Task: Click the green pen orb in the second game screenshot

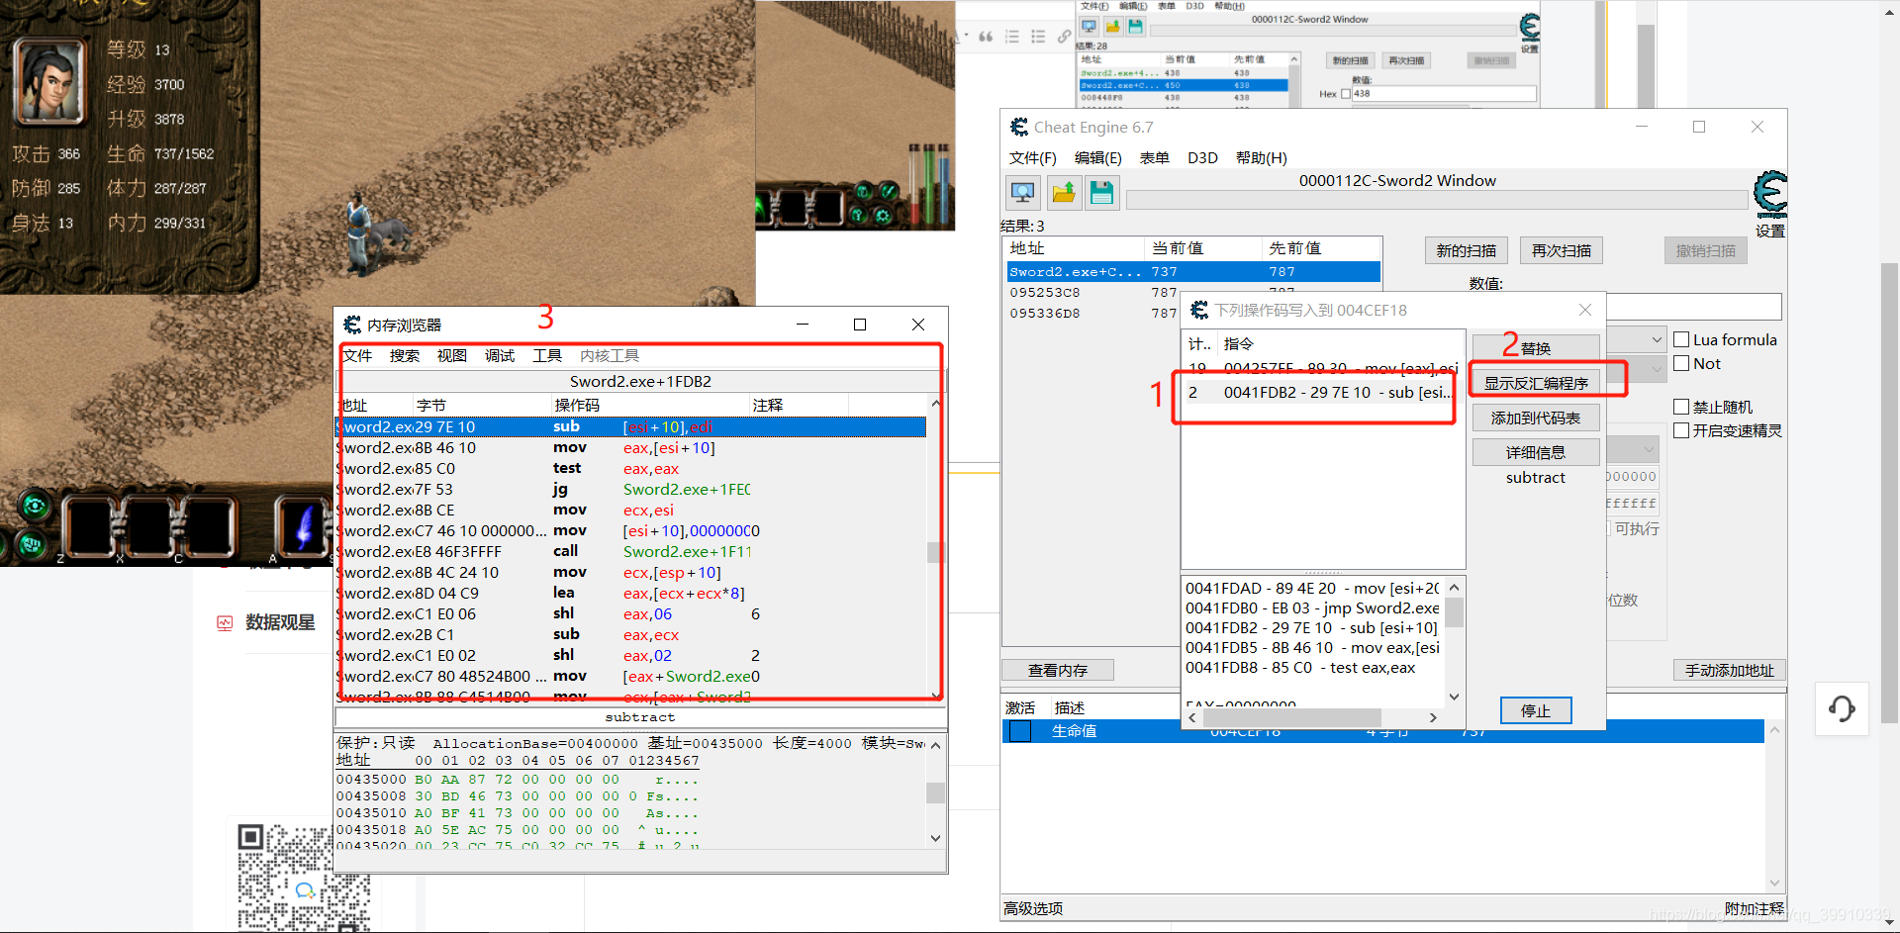Action: coord(889,191)
